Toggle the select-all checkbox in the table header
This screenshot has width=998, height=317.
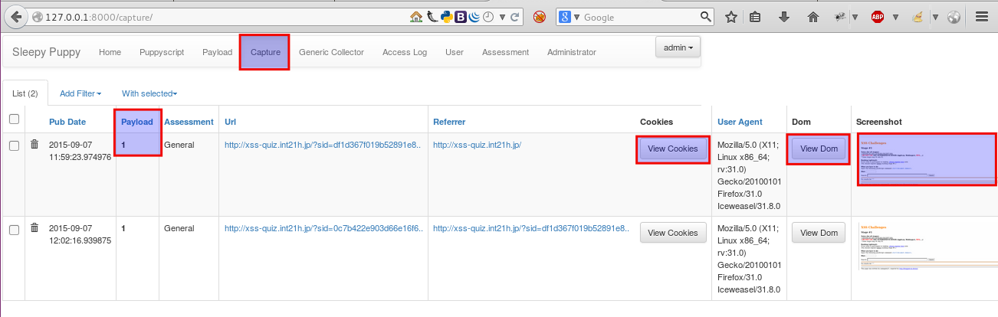(14, 119)
